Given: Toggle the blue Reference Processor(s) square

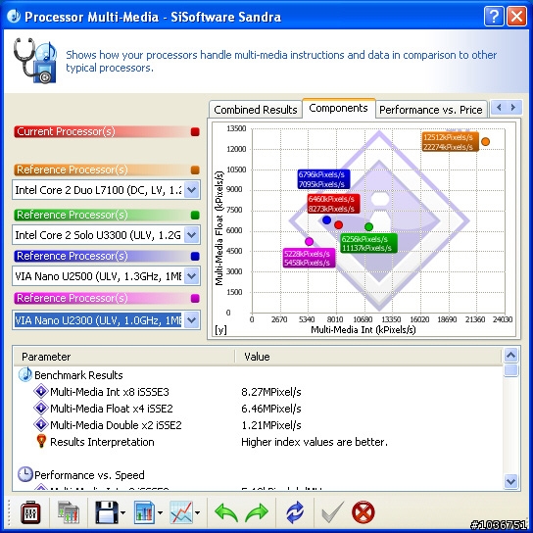Looking at the screenshot, I should 195,256.
